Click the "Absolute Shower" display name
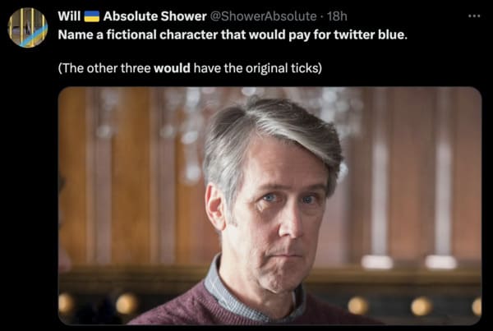The height and width of the screenshot is (331, 493). [x=154, y=16]
